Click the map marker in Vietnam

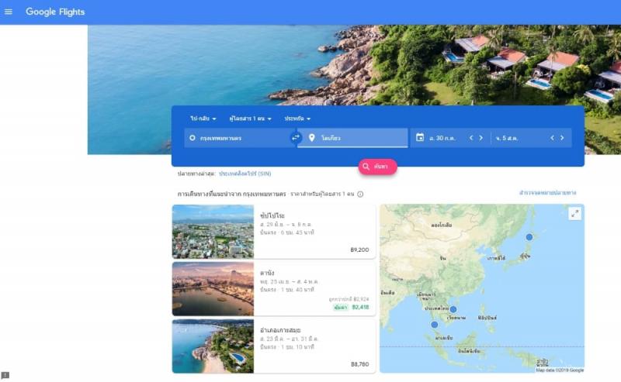(453, 309)
